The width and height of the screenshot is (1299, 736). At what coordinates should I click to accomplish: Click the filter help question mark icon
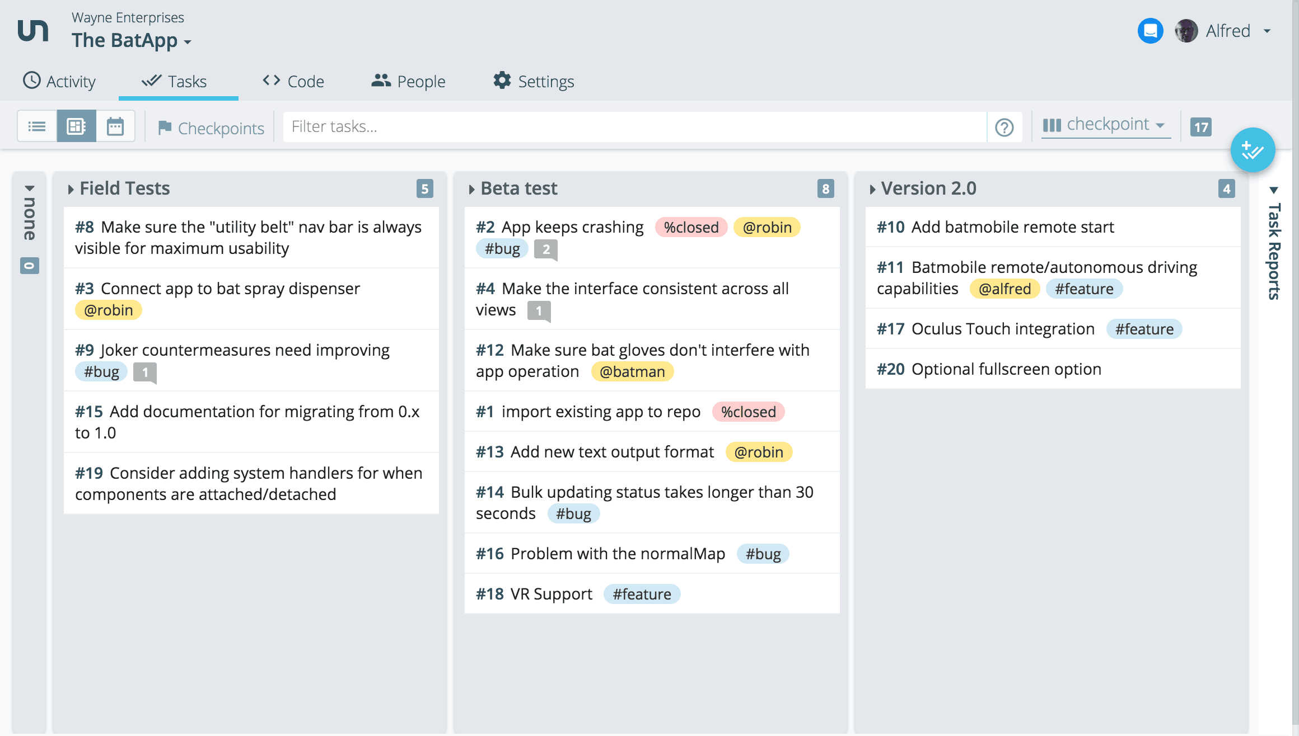(x=1004, y=128)
